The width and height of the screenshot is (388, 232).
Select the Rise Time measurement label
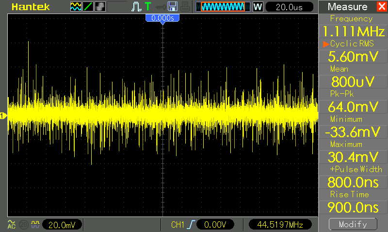click(x=349, y=194)
